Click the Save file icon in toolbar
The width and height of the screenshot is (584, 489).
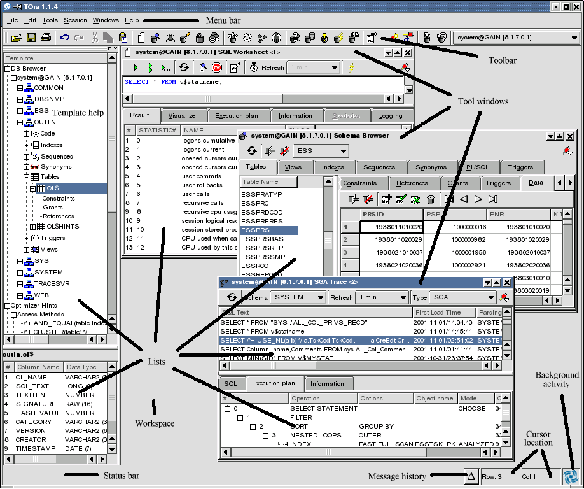click(31, 38)
